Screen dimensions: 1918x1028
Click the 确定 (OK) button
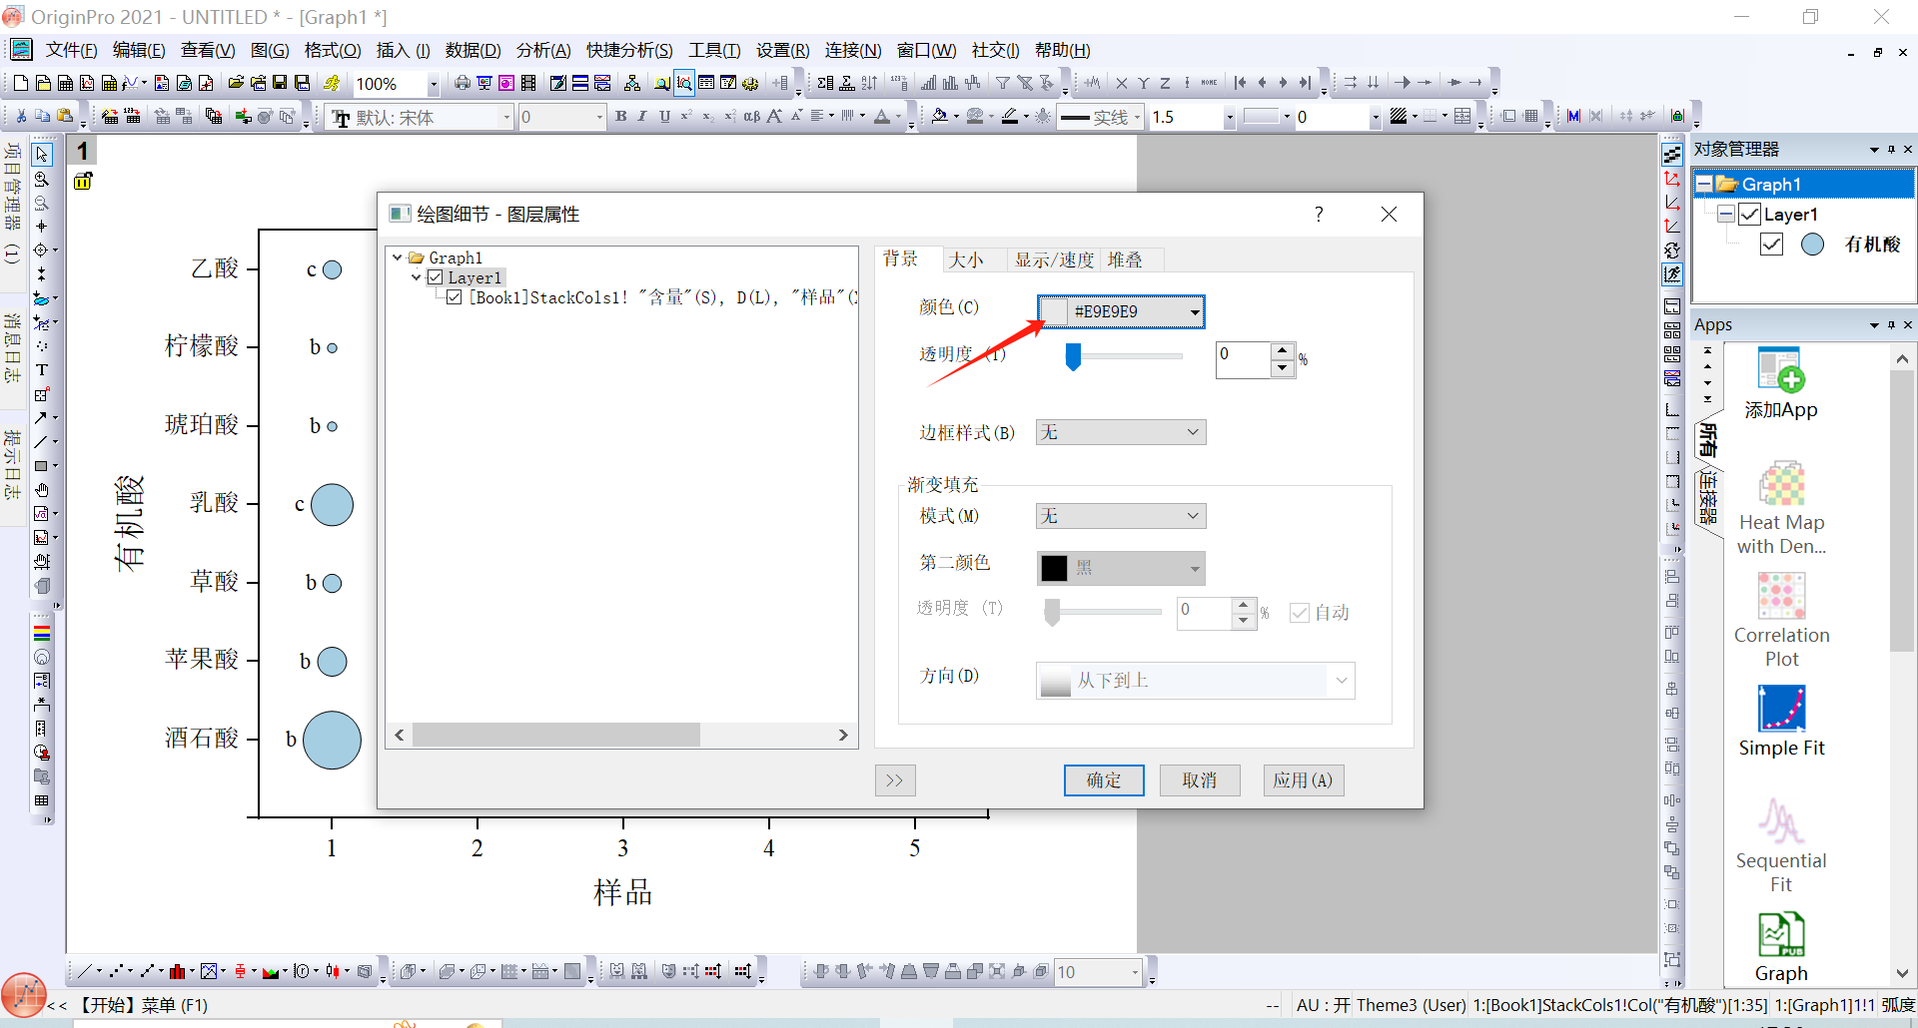point(1104,780)
